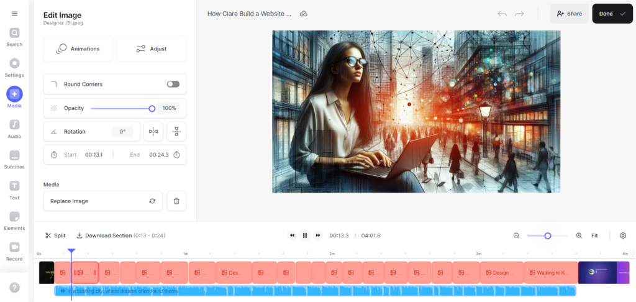Open the Audio sidebar panel
636x302 pixels.
pyautogui.click(x=14, y=129)
